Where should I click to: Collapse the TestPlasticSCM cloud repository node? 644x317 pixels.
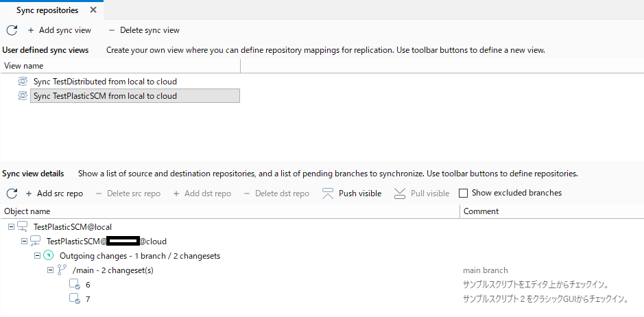coord(24,241)
